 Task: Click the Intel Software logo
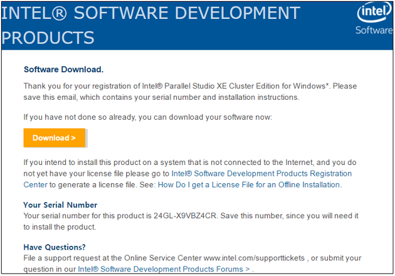[374, 19]
